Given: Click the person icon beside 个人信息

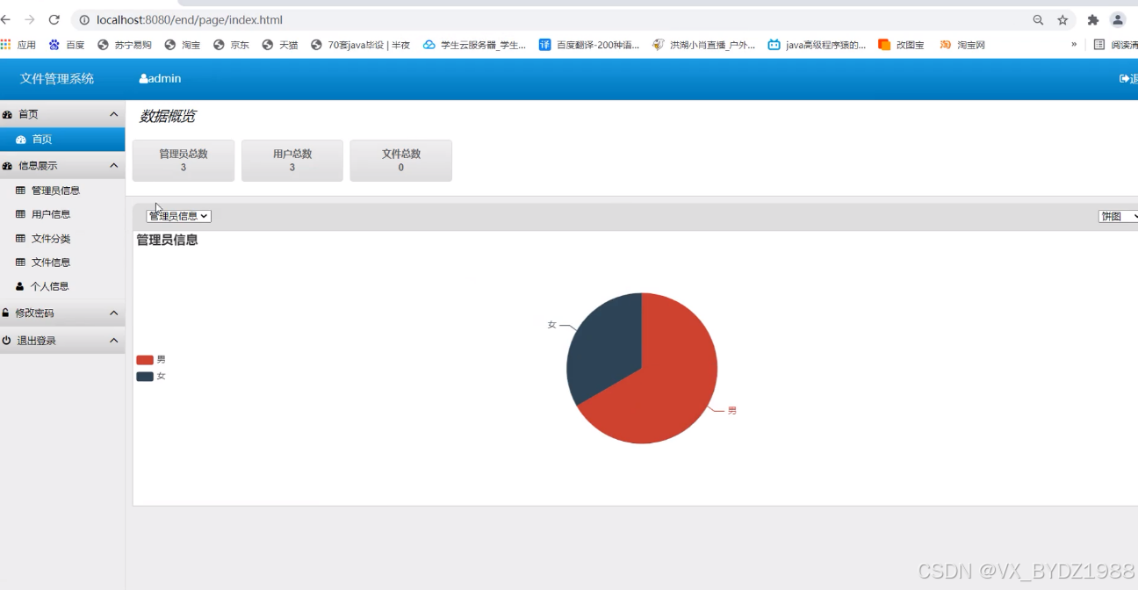Looking at the screenshot, I should pos(20,286).
